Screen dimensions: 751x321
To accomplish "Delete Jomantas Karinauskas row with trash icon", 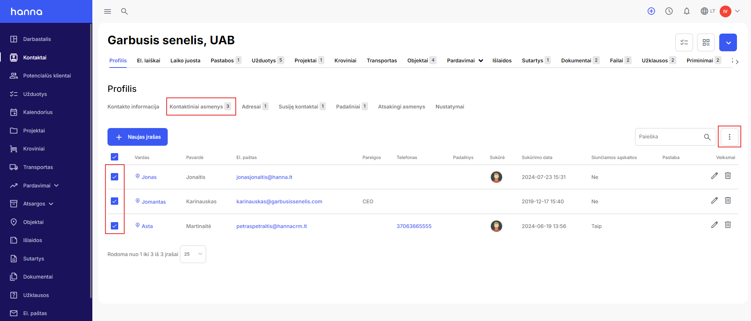I will [x=728, y=200].
